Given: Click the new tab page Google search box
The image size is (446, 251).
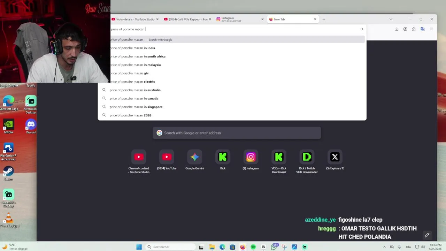Looking at the screenshot, I should point(237,133).
